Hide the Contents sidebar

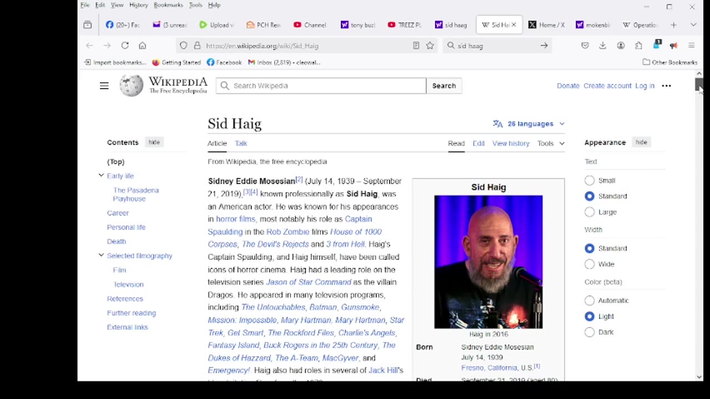[154, 142]
